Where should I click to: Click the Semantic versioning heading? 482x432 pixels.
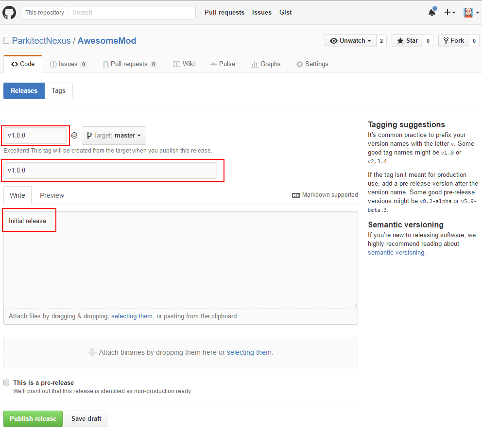406,225
